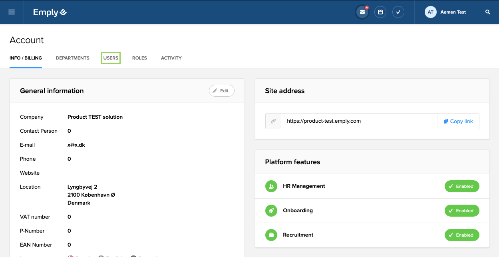Open the tasks checkmark icon
The width and height of the screenshot is (499, 257).
(x=398, y=12)
